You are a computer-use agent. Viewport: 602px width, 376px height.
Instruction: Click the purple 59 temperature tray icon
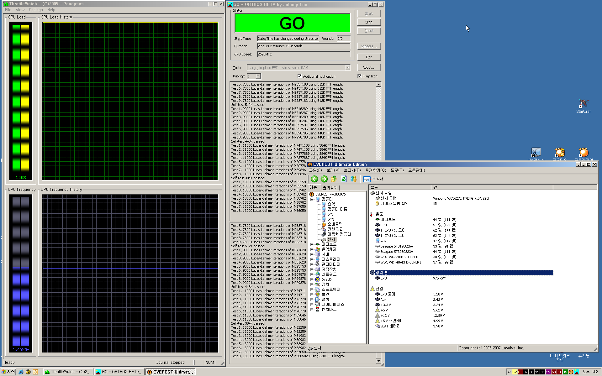(548, 372)
